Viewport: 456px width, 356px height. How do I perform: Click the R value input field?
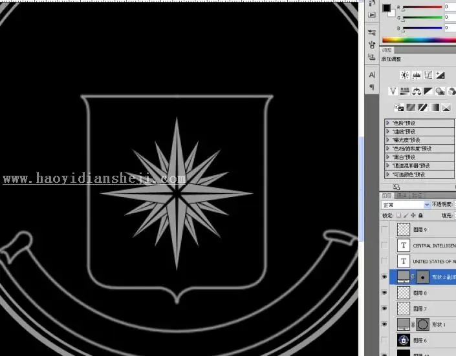[x=450, y=6]
